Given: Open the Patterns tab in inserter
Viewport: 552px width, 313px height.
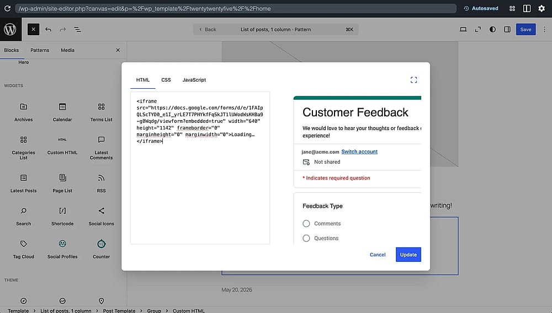Looking at the screenshot, I should click(x=40, y=50).
